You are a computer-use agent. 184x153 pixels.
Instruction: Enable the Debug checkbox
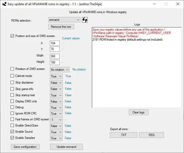click(12, 107)
